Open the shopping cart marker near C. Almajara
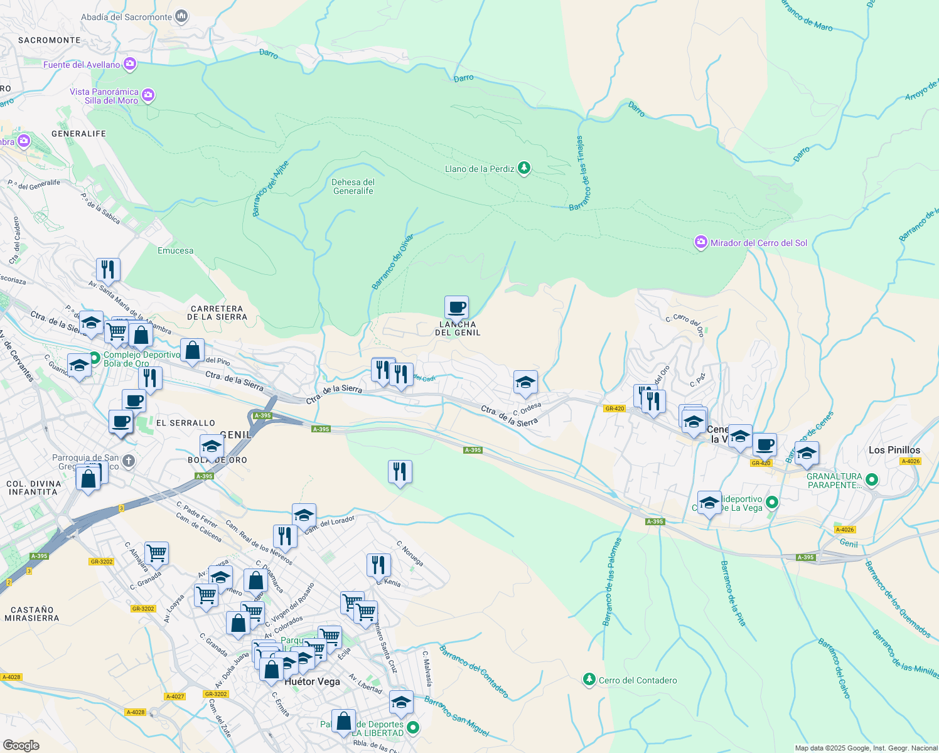939x753 pixels. (156, 553)
